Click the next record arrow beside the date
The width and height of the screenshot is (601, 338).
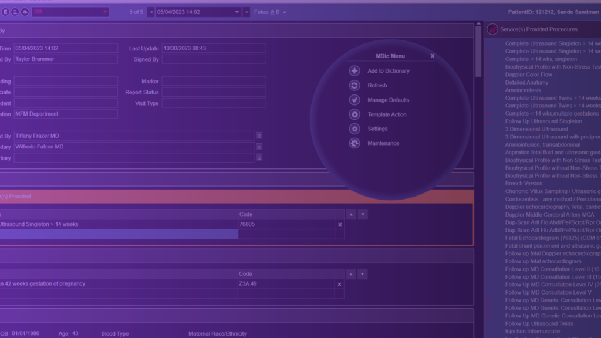coord(246,11)
